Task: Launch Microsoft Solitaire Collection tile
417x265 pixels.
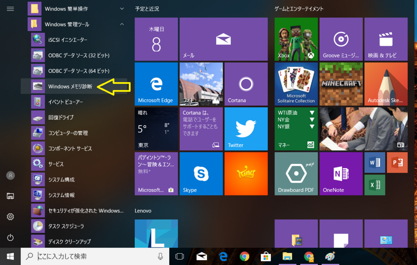Action: pyautogui.click(x=296, y=84)
